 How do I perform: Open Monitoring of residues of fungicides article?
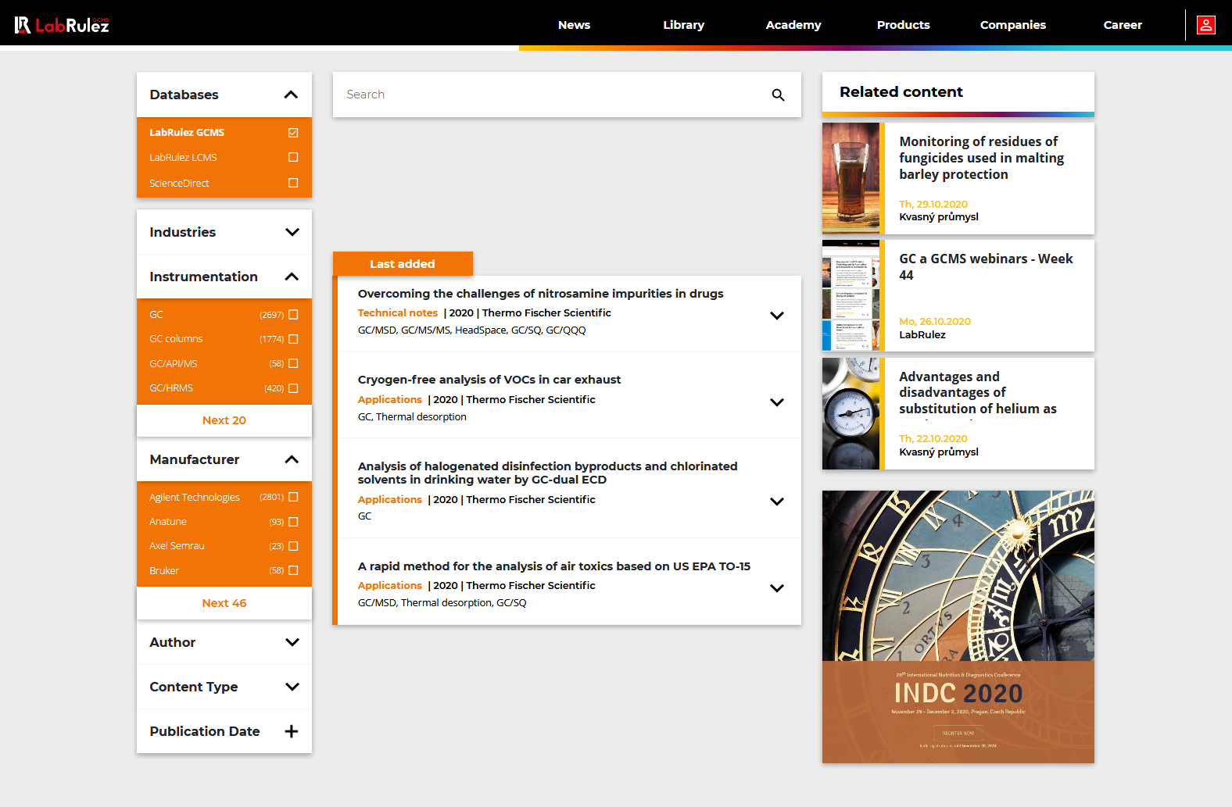981,158
